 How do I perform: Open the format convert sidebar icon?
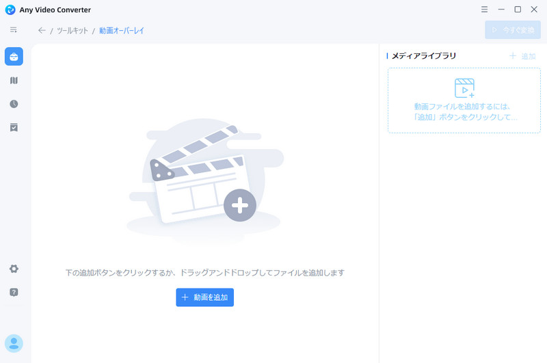pyautogui.click(x=14, y=81)
